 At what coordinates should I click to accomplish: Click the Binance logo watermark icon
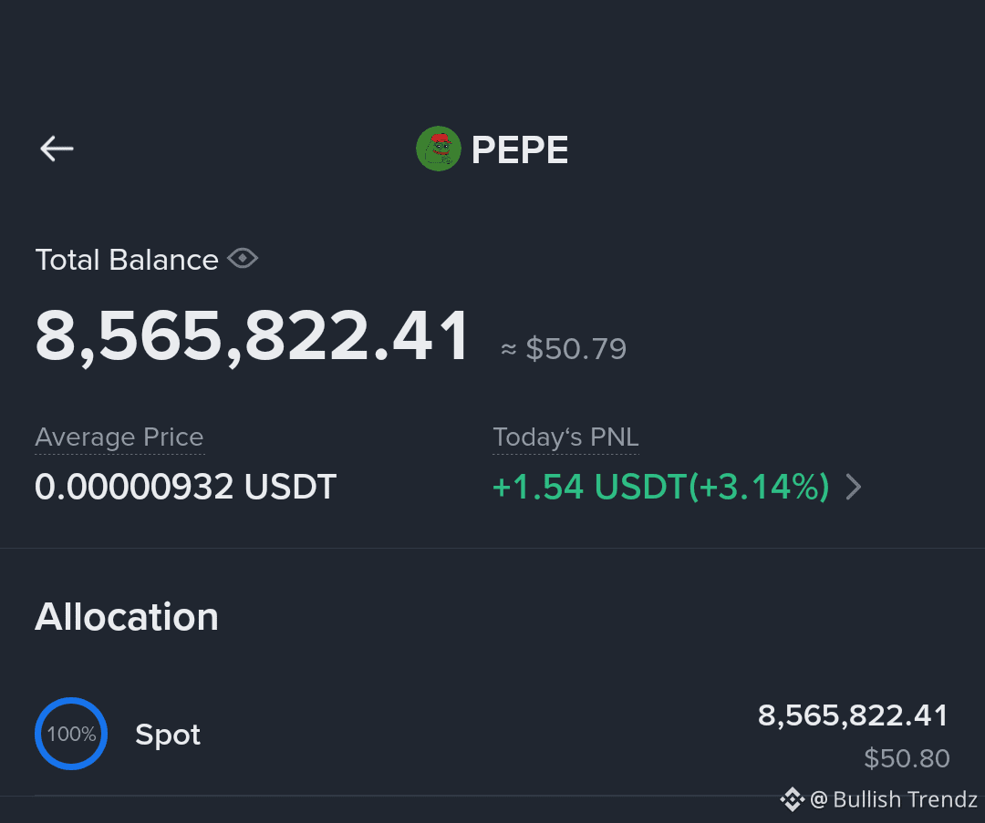click(x=792, y=799)
